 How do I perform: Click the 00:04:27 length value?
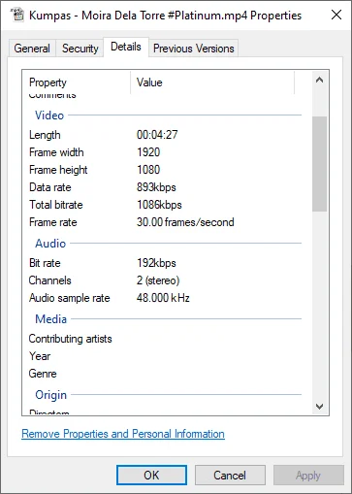[157, 135]
